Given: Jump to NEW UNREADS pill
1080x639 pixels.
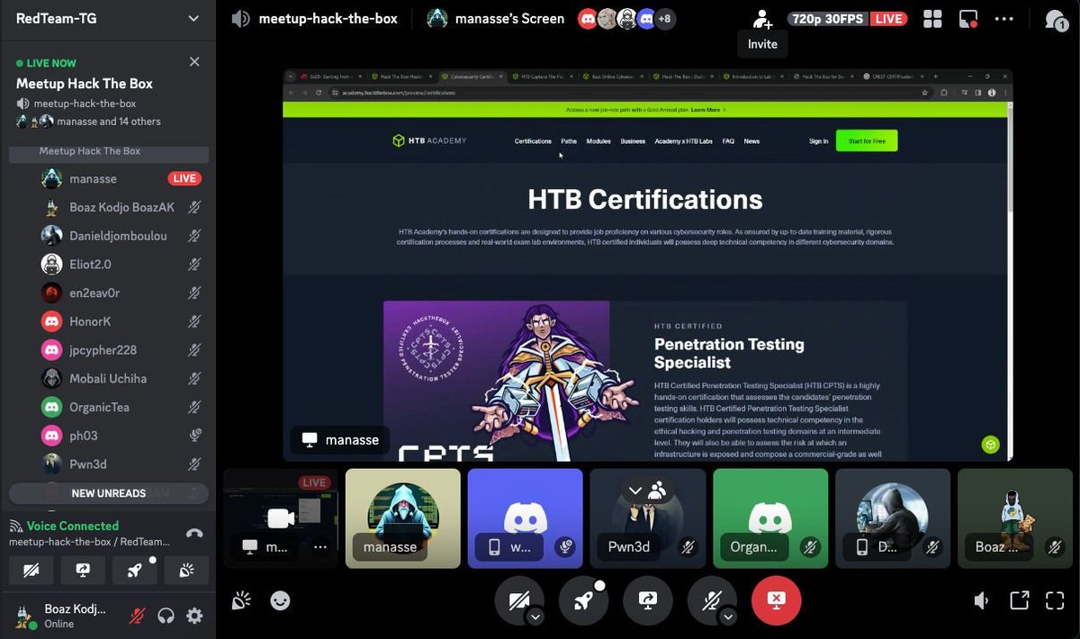Looking at the screenshot, I should coord(108,493).
